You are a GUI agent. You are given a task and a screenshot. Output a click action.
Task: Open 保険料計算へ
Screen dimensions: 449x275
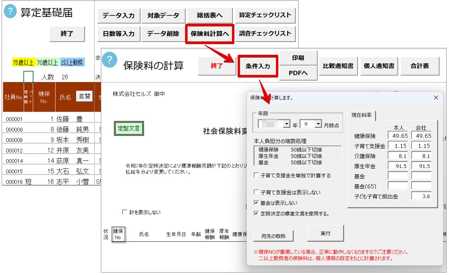tap(210, 34)
